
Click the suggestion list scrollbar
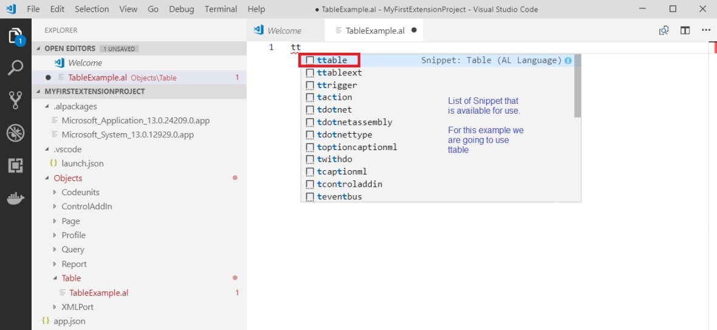coord(577,86)
